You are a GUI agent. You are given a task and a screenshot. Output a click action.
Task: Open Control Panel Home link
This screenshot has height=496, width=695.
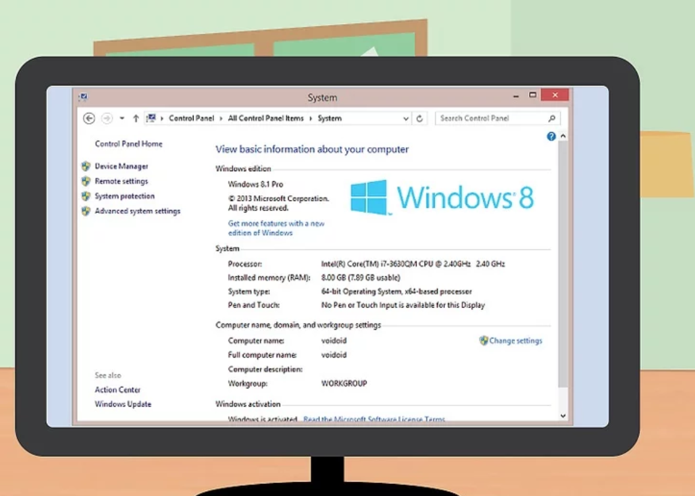pos(129,144)
